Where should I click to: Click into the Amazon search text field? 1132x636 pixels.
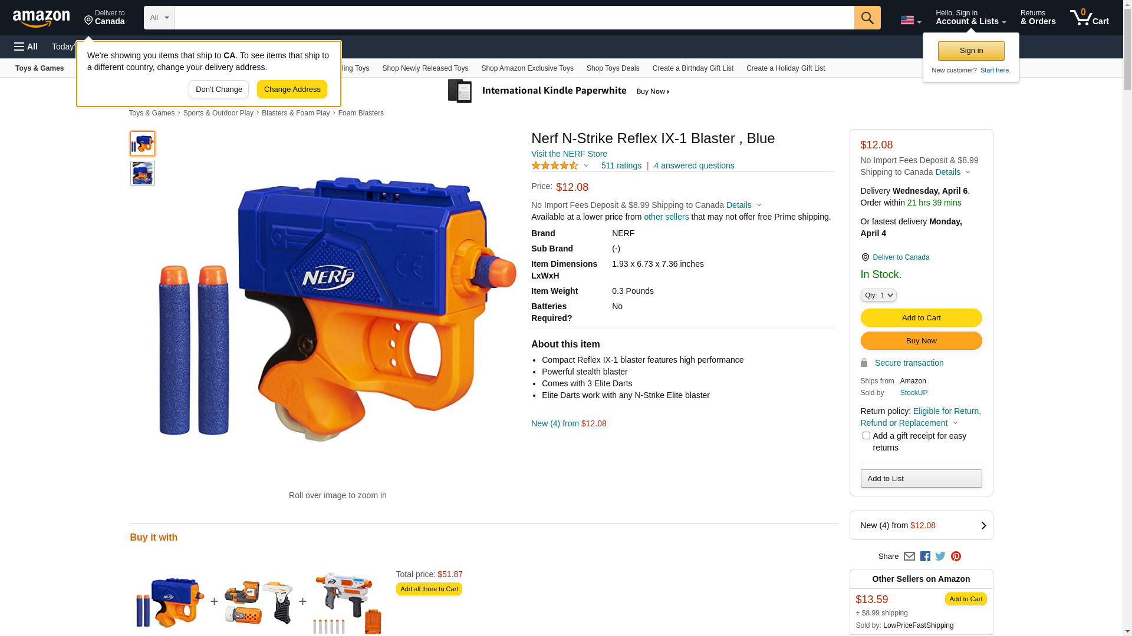click(x=514, y=18)
